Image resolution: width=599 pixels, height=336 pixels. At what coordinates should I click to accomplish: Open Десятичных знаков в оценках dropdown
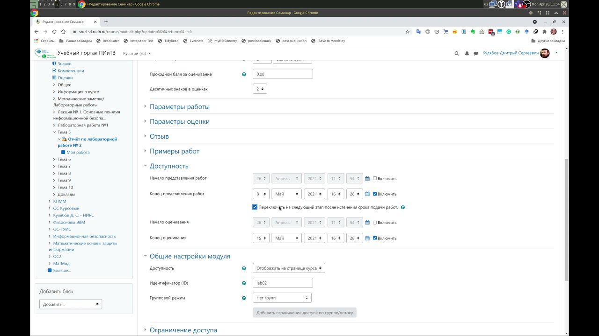[x=260, y=89]
